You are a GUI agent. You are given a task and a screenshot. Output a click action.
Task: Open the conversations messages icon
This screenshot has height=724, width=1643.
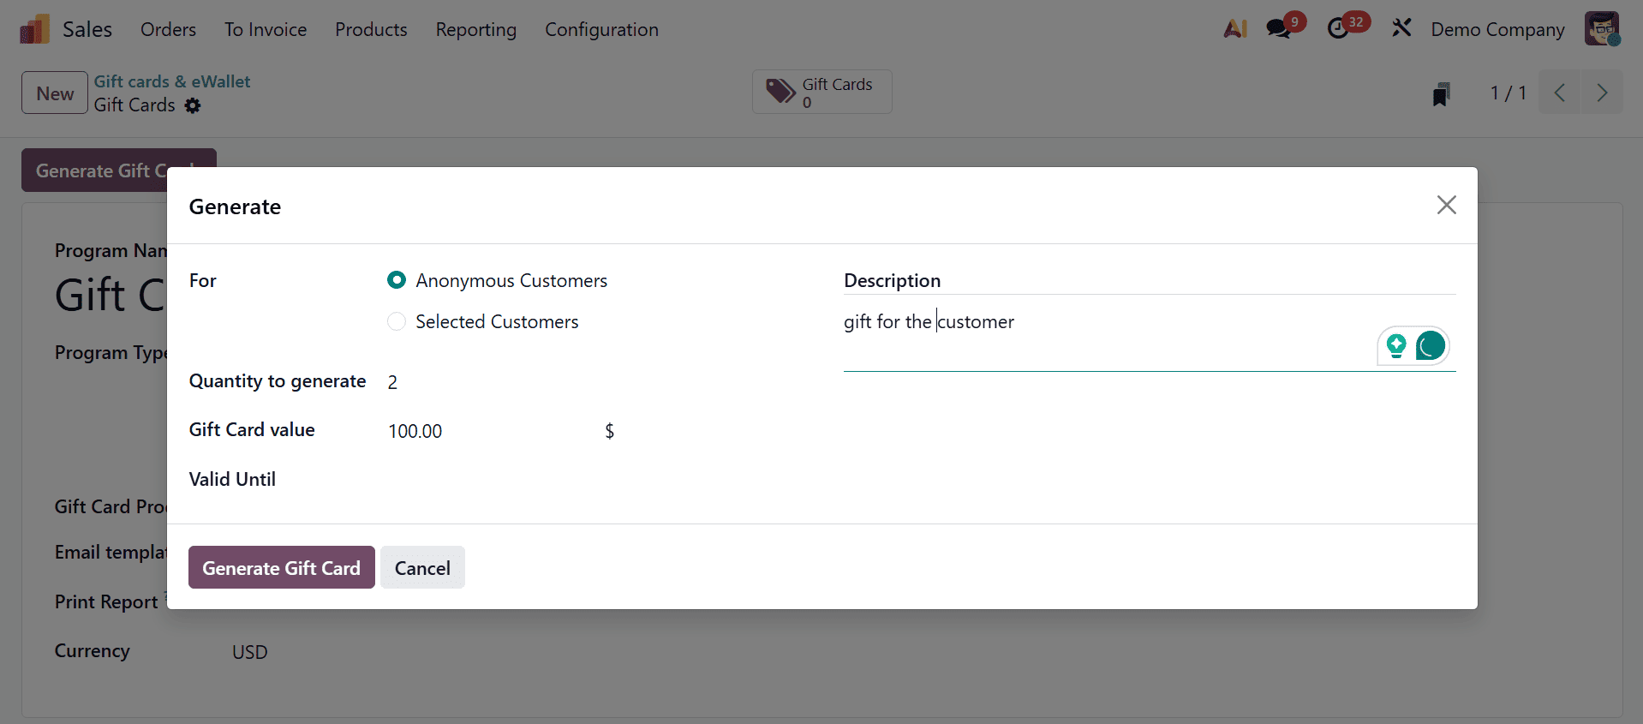(x=1279, y=29)
